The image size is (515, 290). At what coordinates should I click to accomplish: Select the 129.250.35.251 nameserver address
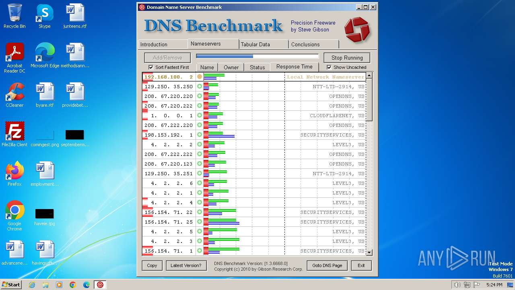[169, 174]
